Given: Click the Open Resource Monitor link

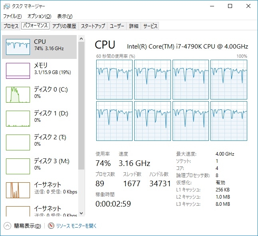Looking at the screenshot, I should 76,226.
